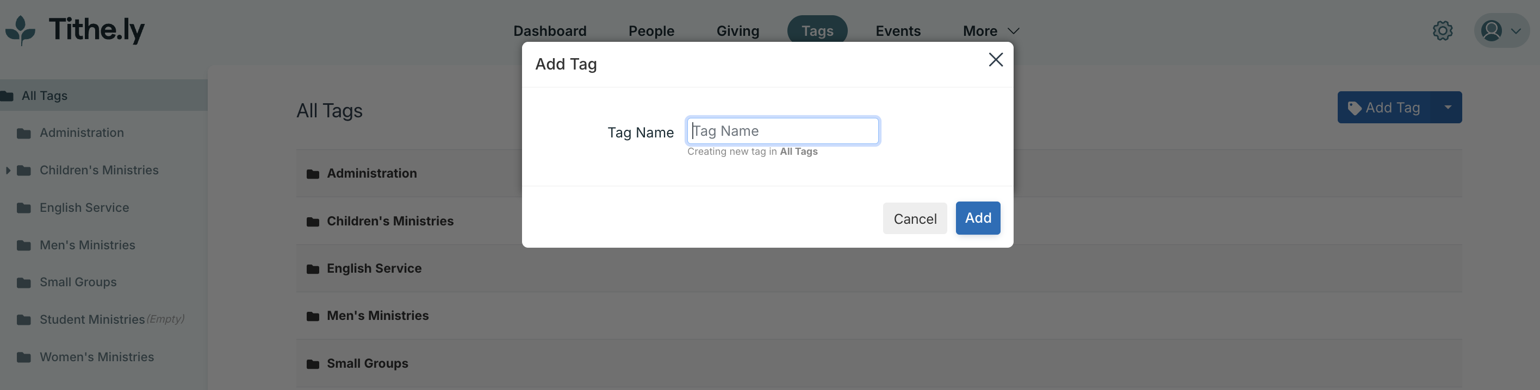Open the user profile avatar menu
Viewport: 1540px width, 390px height.
1491,30
